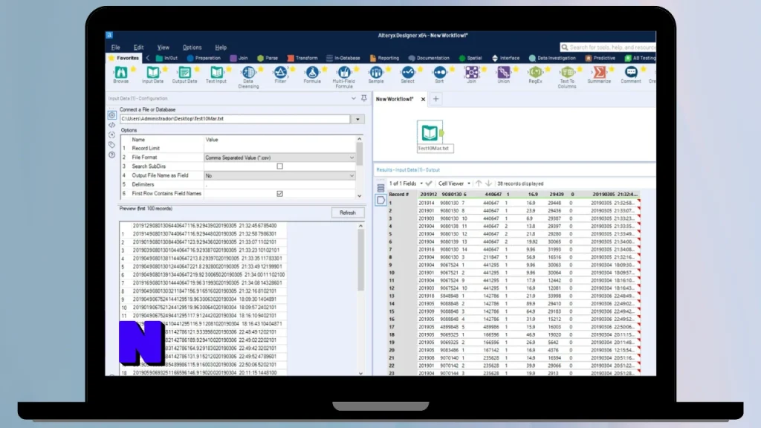
Task: Select the Input Data tool icon
Action: [153, 74]
